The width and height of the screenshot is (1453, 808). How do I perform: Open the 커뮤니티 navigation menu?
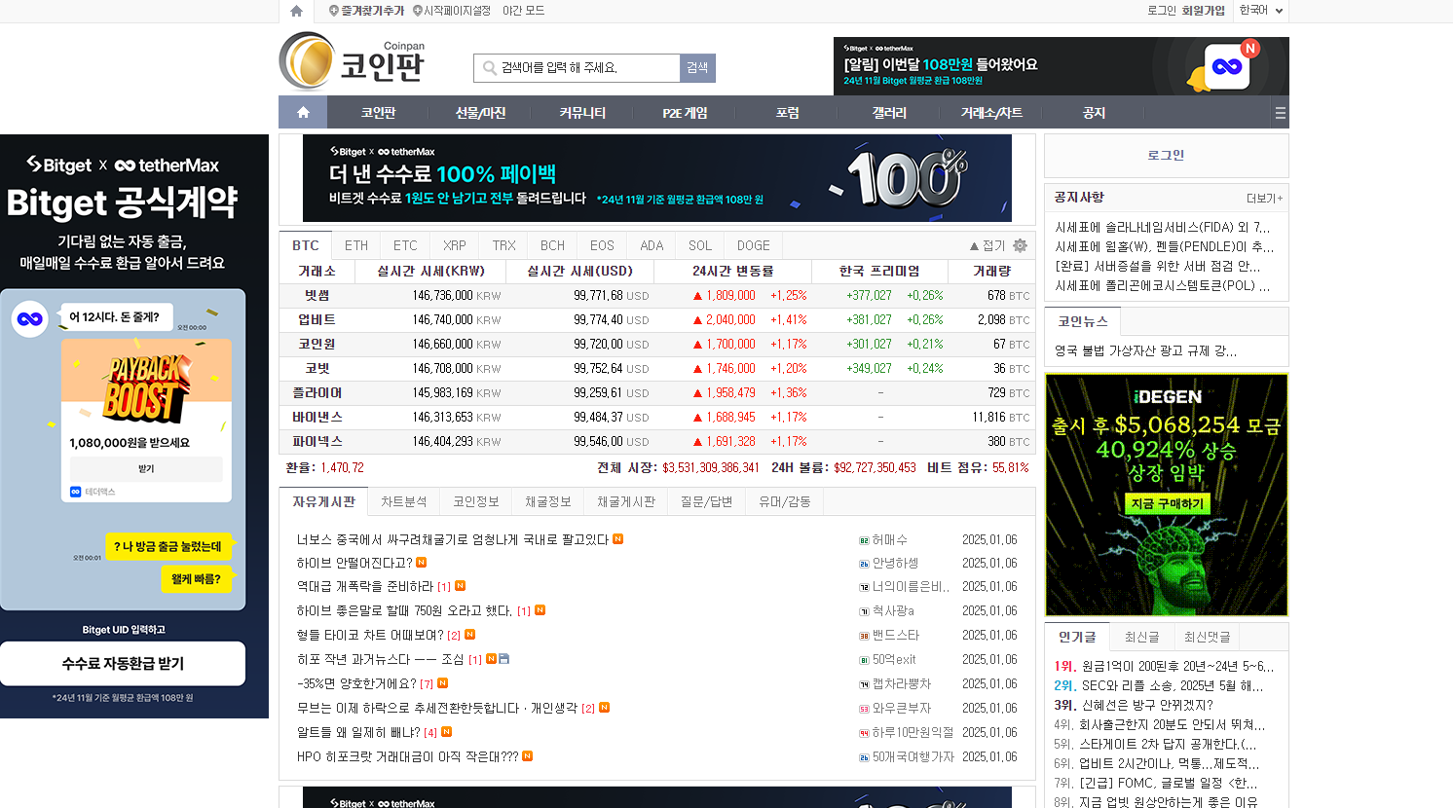click(582, 113)
